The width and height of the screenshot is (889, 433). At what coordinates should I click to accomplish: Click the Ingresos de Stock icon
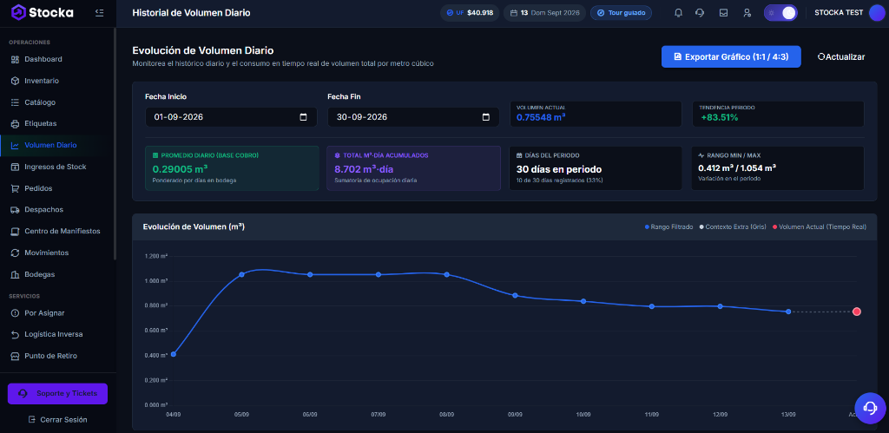pyautogui.click(x=16, y=167)
